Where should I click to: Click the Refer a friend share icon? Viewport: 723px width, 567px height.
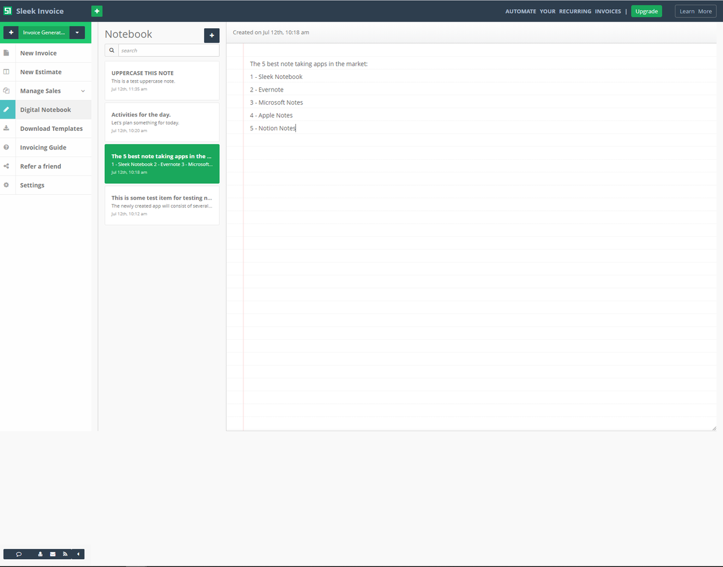click(x=7, y=166)
